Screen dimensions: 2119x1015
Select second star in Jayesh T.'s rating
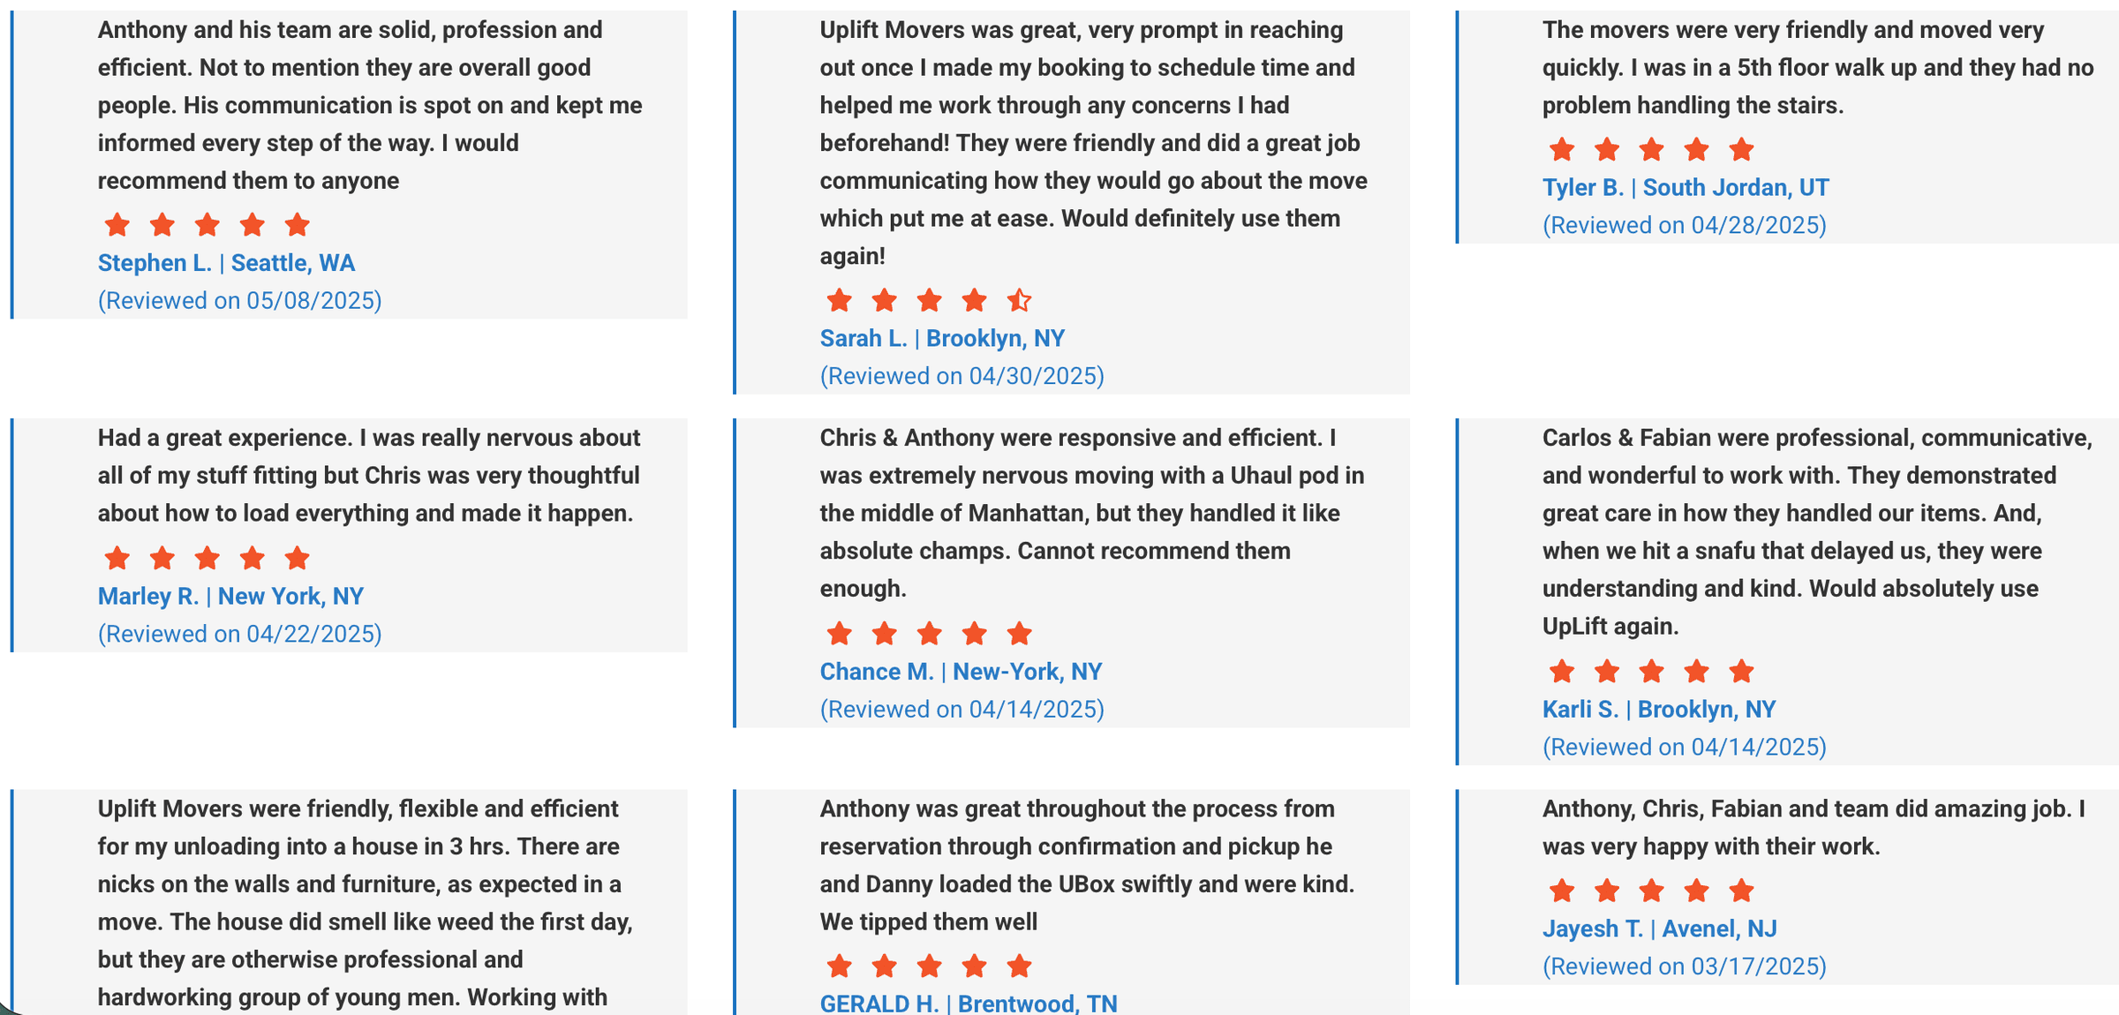click(x=1607, y=891)
